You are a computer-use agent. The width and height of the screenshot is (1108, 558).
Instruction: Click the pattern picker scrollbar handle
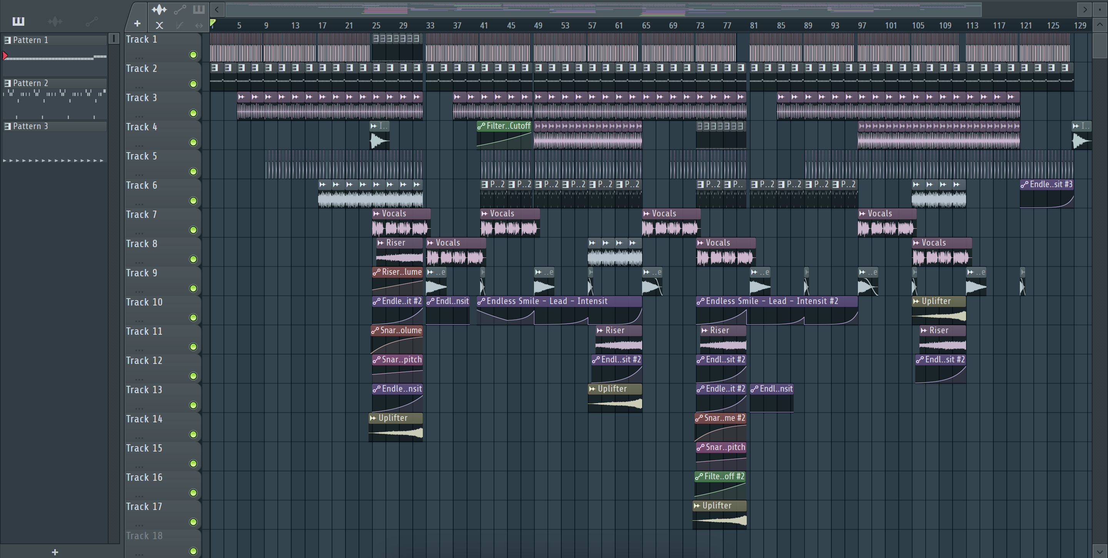pos(113,39)
